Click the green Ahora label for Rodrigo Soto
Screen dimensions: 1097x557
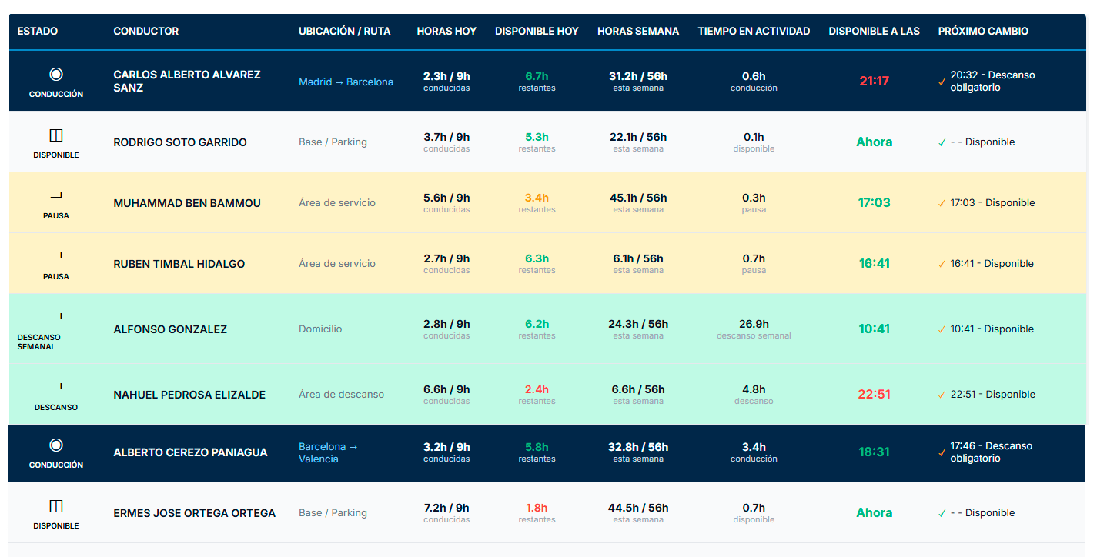[x=874, y=142]
